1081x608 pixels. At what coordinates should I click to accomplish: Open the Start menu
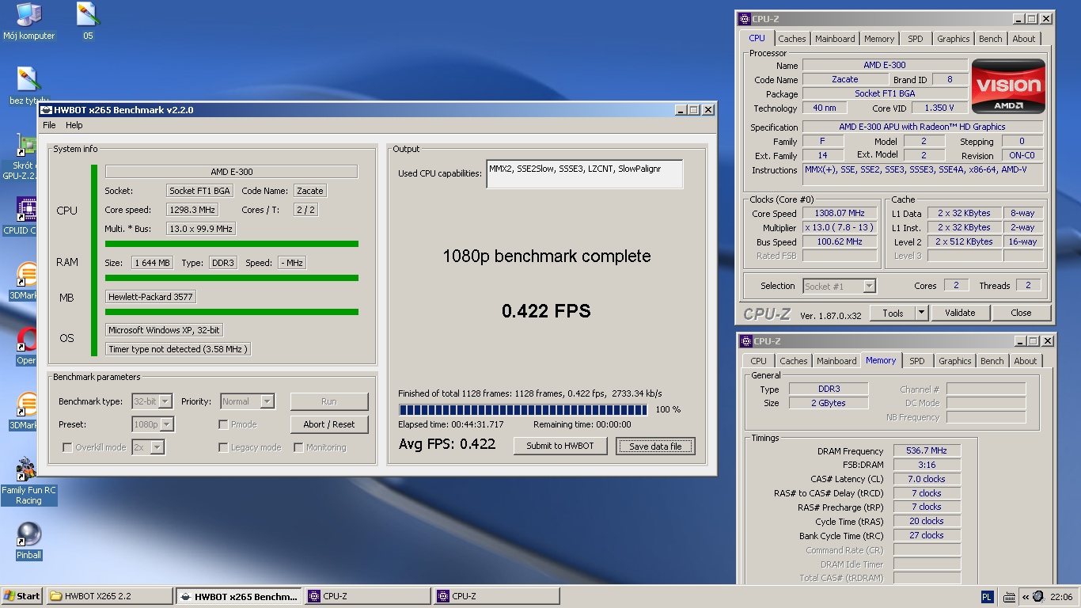[x=22, y=596]
